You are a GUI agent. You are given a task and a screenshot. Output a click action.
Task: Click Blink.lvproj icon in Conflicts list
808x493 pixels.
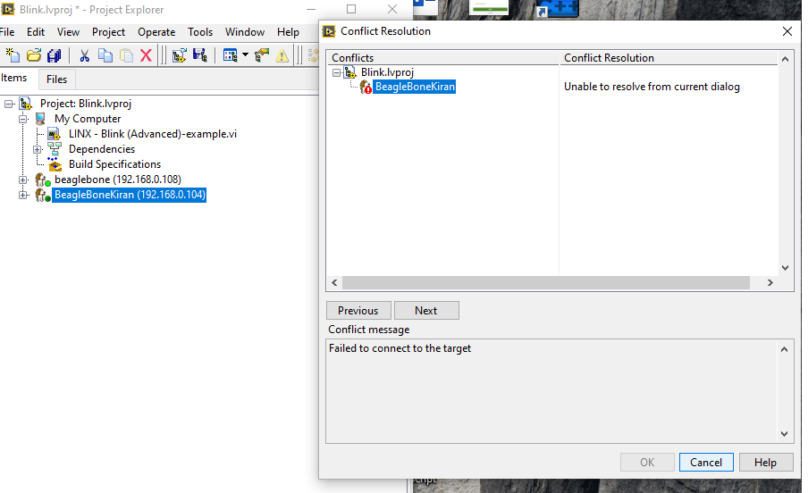(x=350, y=72)
